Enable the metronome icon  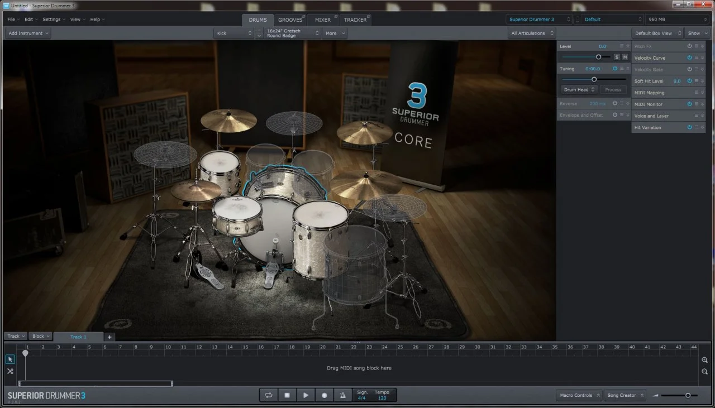[x=342, y=395]
